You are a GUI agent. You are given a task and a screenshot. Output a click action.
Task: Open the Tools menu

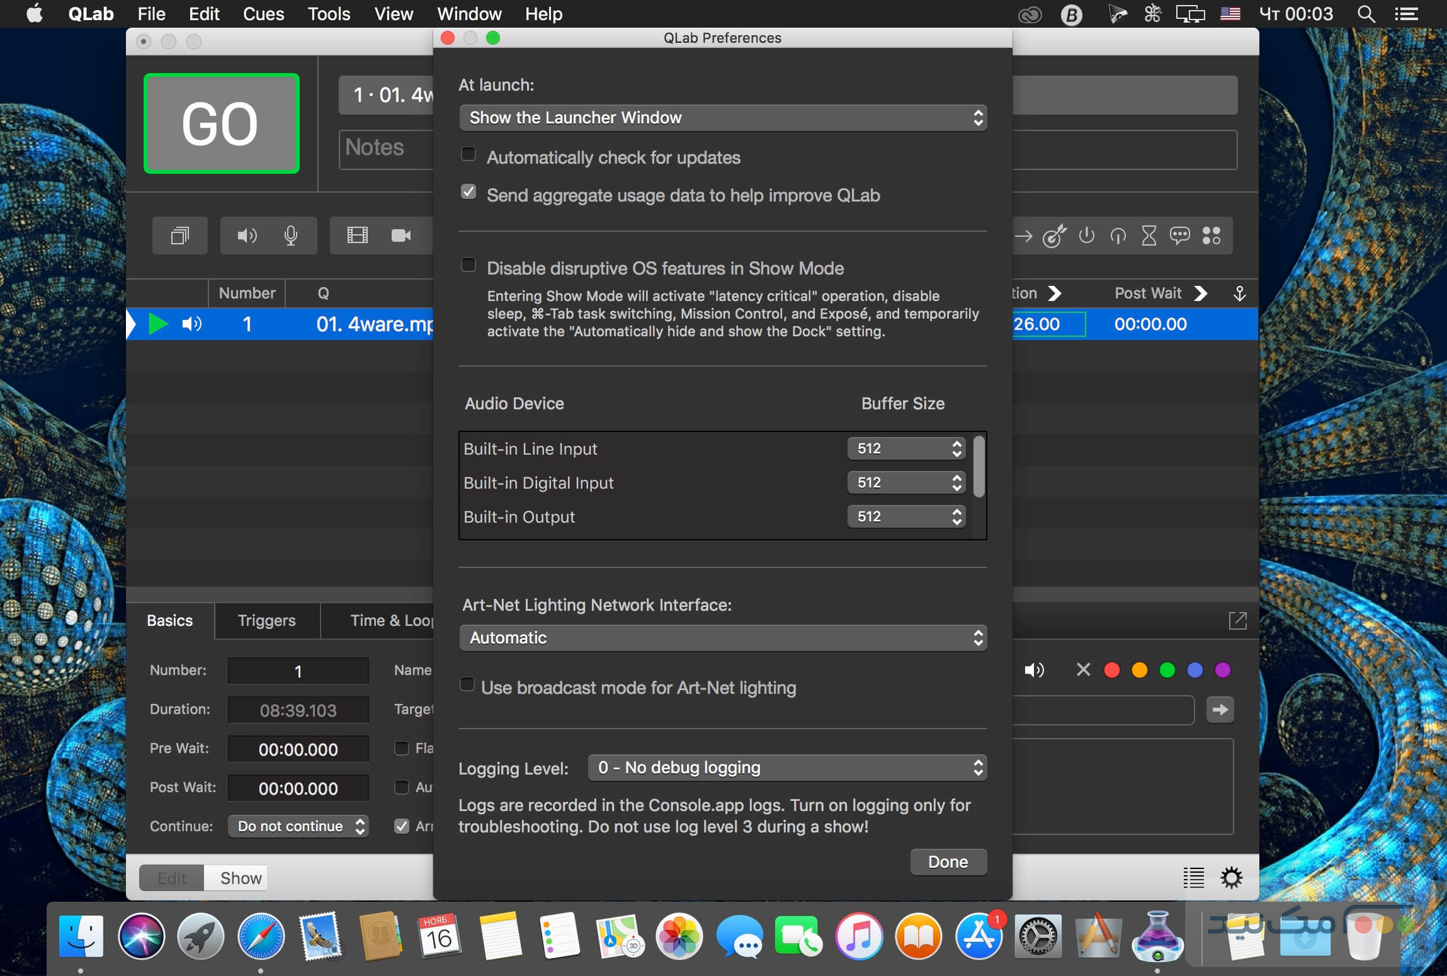[329, 13]
